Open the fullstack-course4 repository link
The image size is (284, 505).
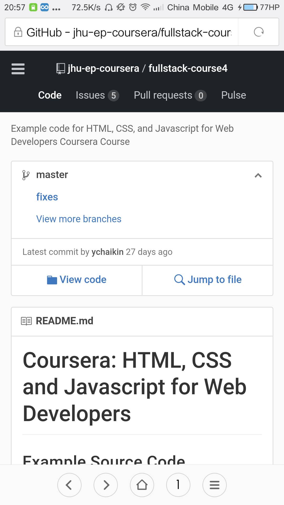click(x=188, y=68)
